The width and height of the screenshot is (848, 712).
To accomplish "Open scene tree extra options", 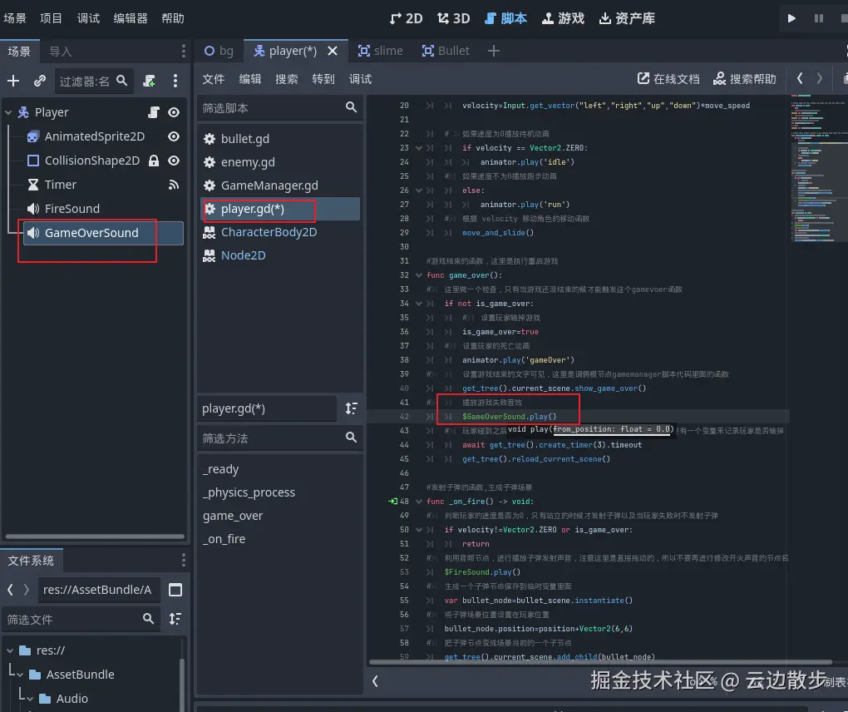I will point(175,82).
